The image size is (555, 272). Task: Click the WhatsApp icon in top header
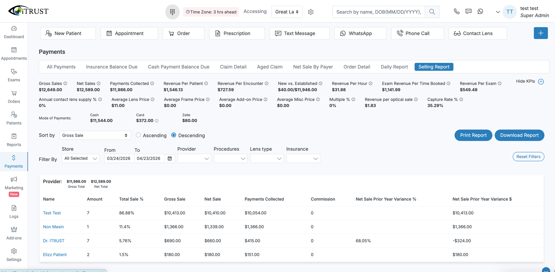480,11
